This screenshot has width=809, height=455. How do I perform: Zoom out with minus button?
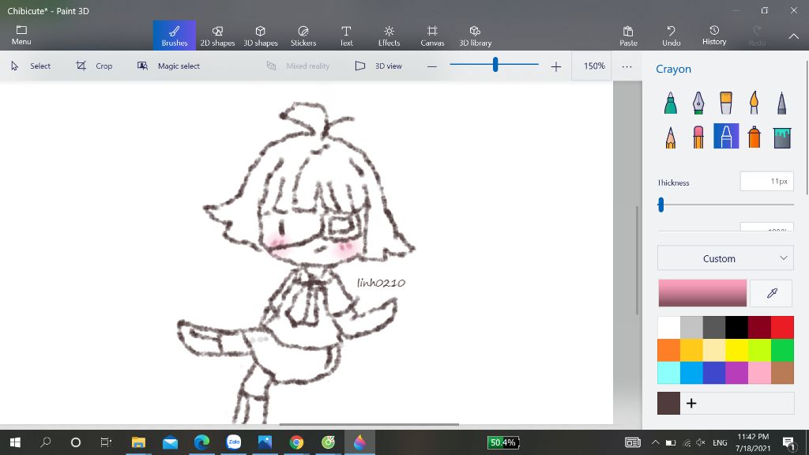point(432,66)
